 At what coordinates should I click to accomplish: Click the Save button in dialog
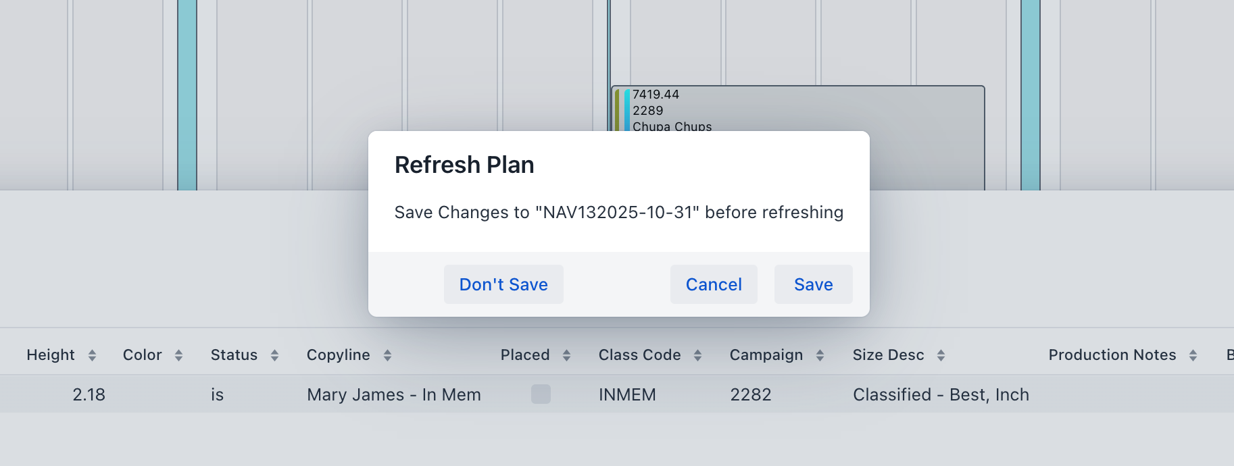[813, 284]
